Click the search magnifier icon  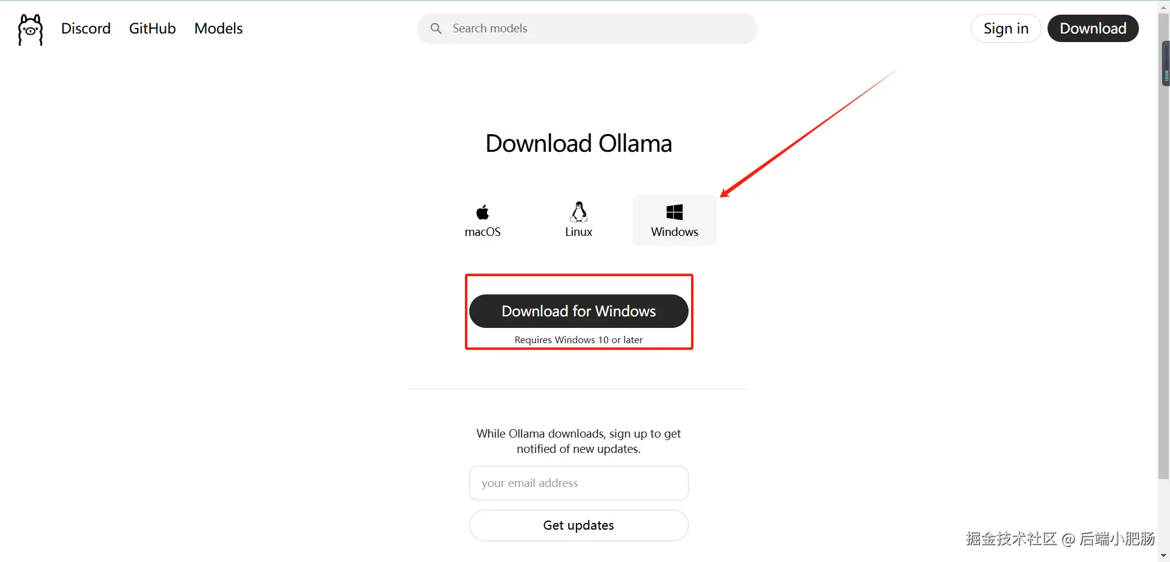(x=436, y=28)
